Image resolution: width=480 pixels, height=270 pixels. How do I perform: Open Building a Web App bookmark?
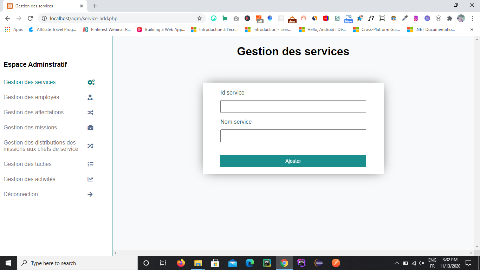coord(161,30)
